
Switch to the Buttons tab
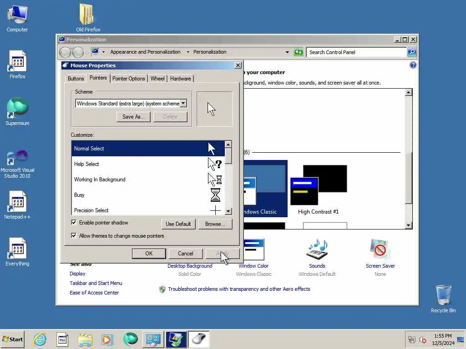76,79
